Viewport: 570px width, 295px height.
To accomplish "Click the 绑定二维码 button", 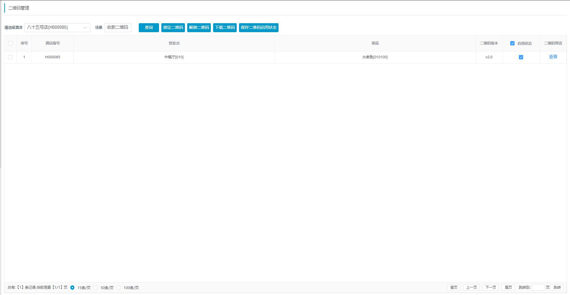I will tap(173, 27).
